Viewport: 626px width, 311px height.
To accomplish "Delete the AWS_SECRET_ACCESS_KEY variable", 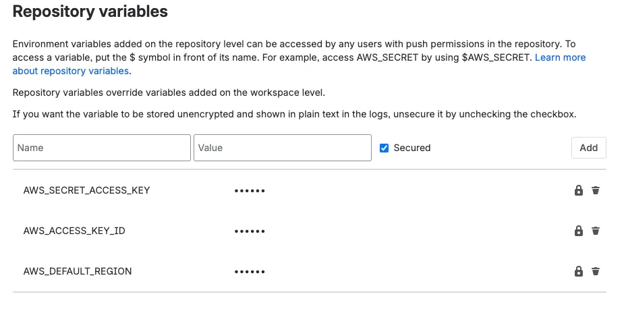I will pos(596,190).
